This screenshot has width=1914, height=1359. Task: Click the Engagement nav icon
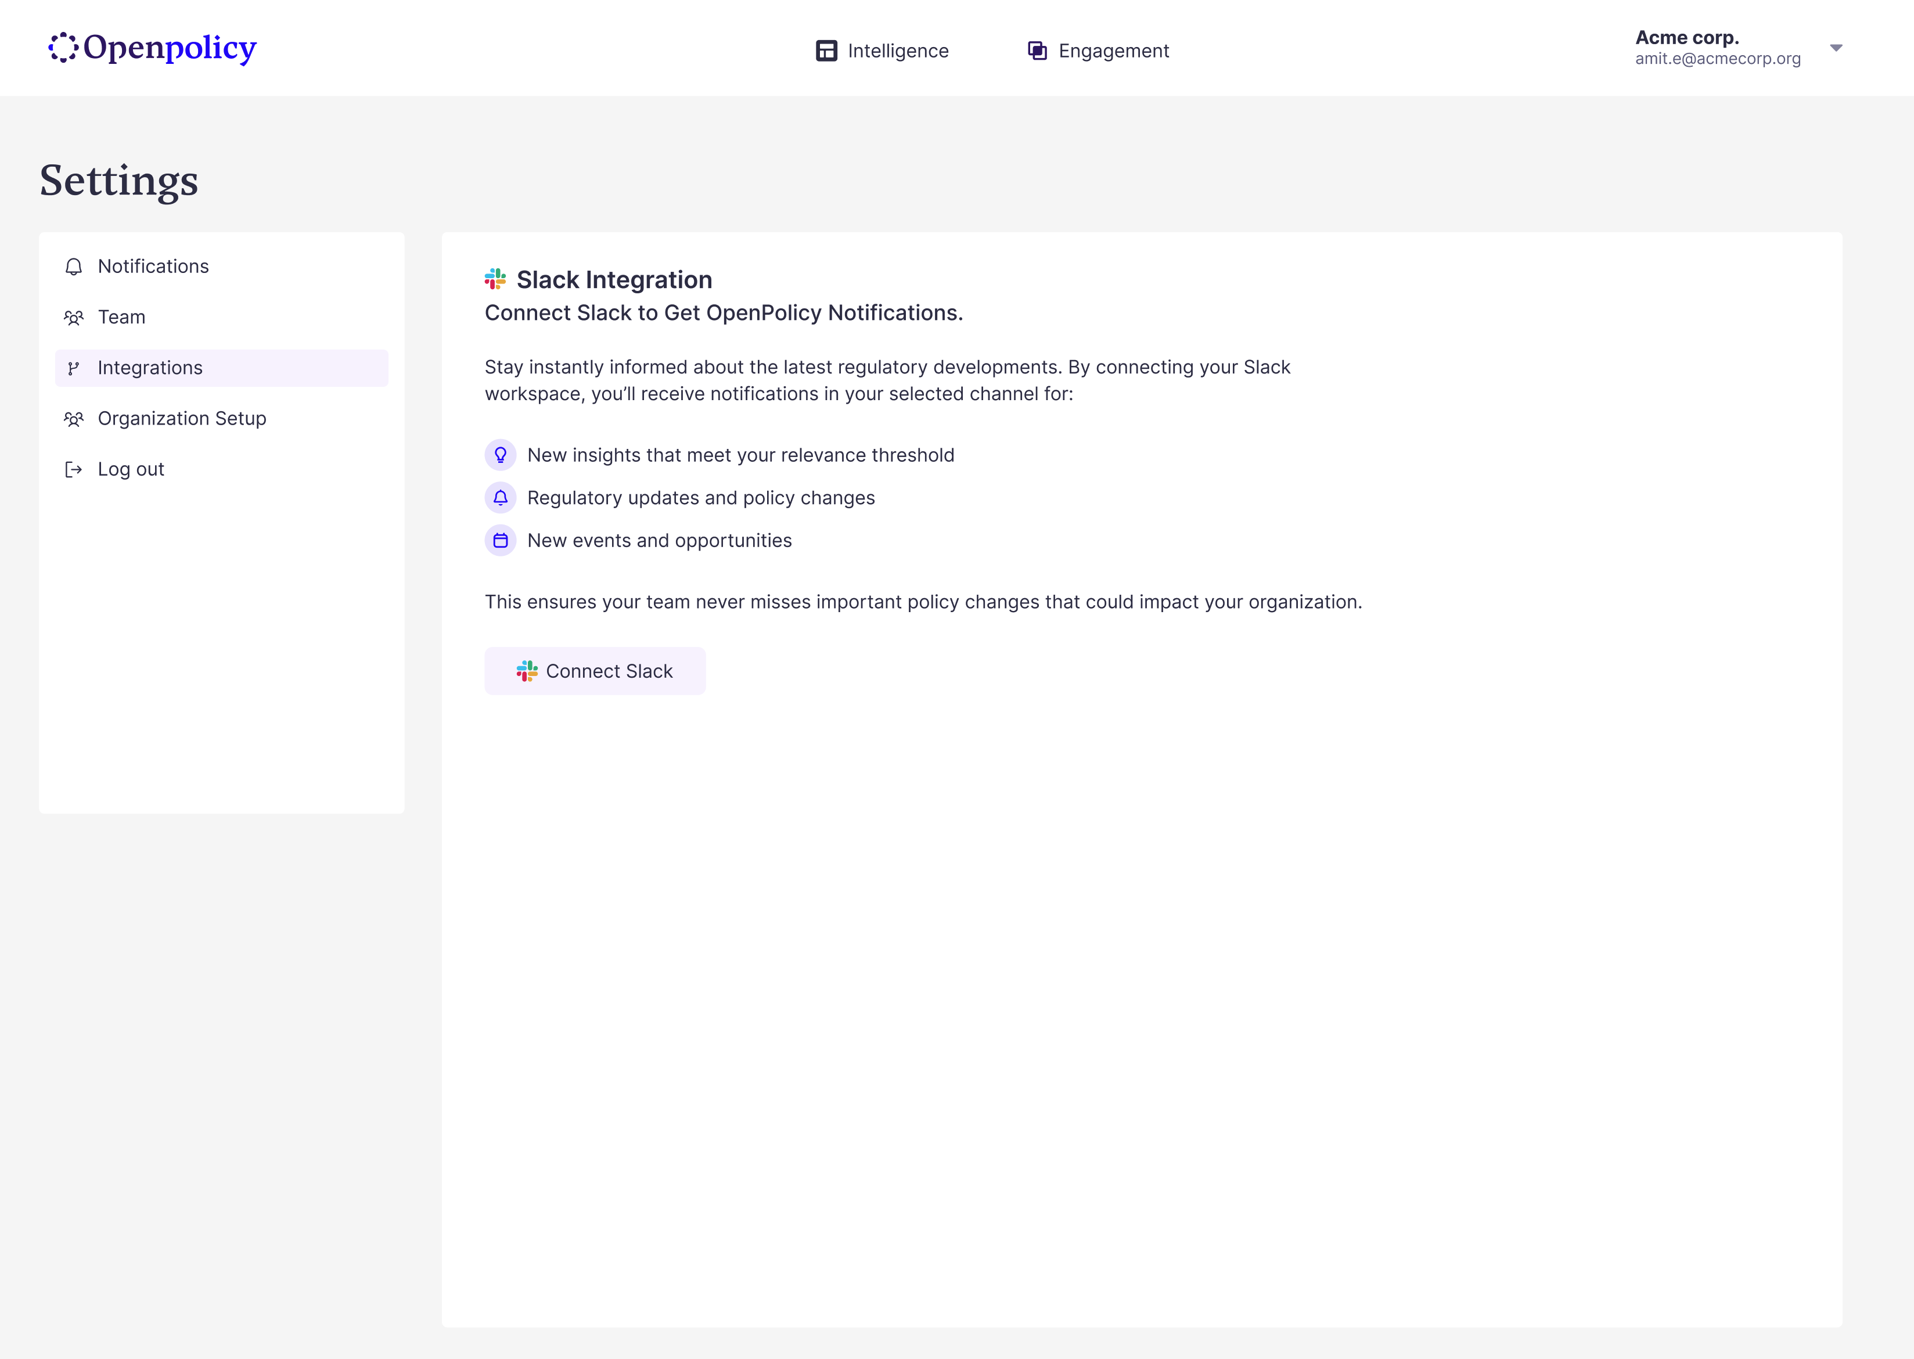(x=1037, y=51)
